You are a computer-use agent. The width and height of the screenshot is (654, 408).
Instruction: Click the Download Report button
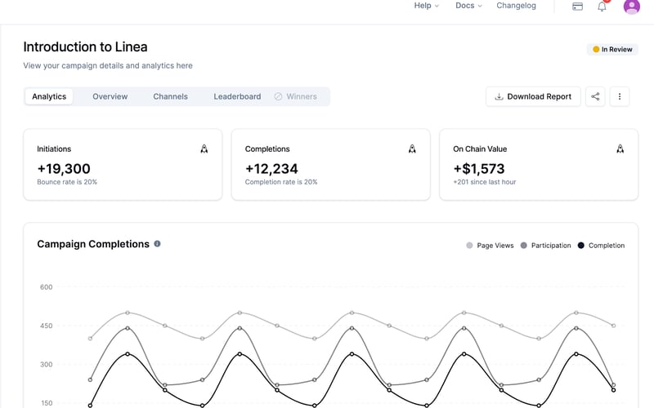[533, 96]
